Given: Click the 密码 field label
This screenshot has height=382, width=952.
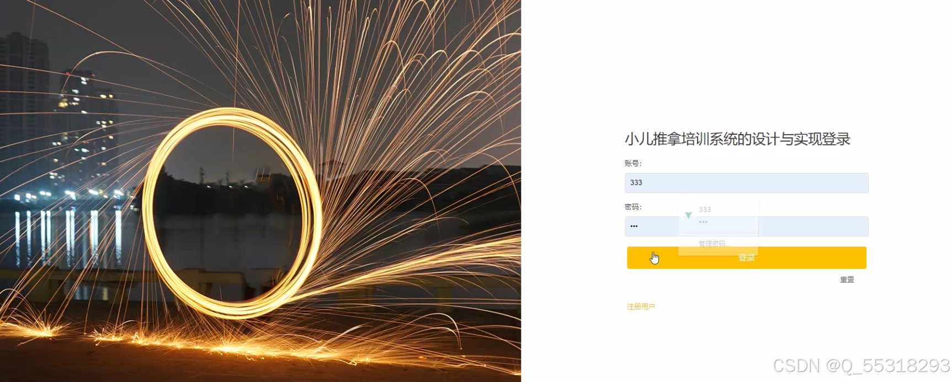Looking at the screenshot, I should pos(633,207).
